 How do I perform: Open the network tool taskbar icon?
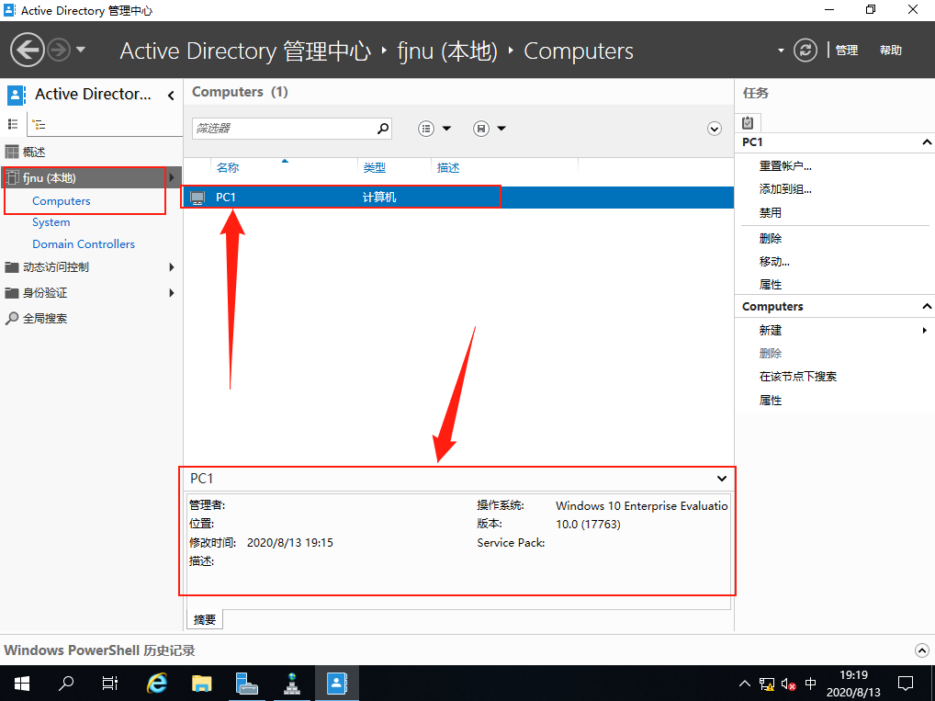click(291, 684)
